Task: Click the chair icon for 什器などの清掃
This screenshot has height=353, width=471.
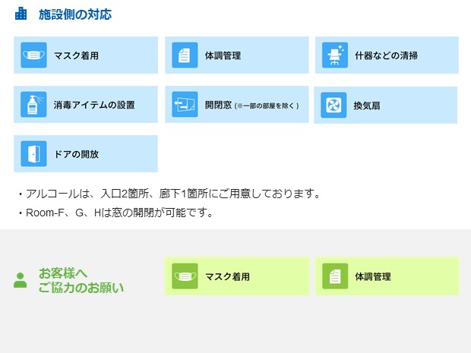Action: pyautogui.click(x=334, y=55)
